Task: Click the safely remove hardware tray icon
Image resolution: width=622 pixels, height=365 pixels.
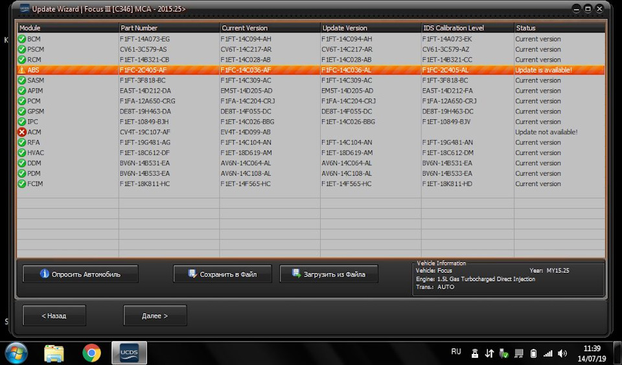Action: pos(504,353)
